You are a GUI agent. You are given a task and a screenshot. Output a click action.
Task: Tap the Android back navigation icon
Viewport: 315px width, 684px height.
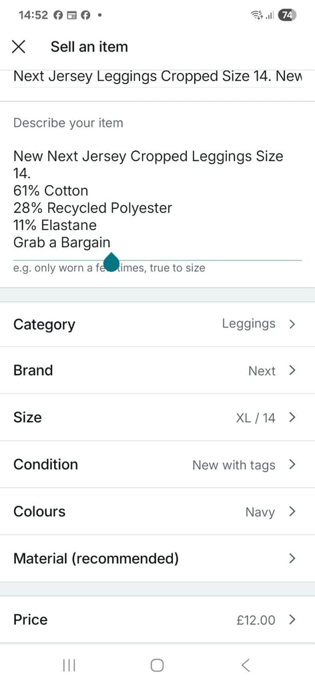coord(246,665)
